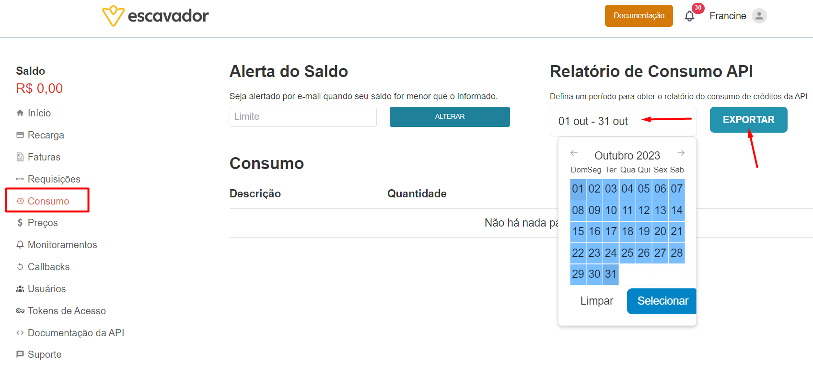Image resolution: width=813 pixels, height=365 pixels.
Task: Select the Consumo sidebar item
Action: pyautogui.click(x=47, y=201)
